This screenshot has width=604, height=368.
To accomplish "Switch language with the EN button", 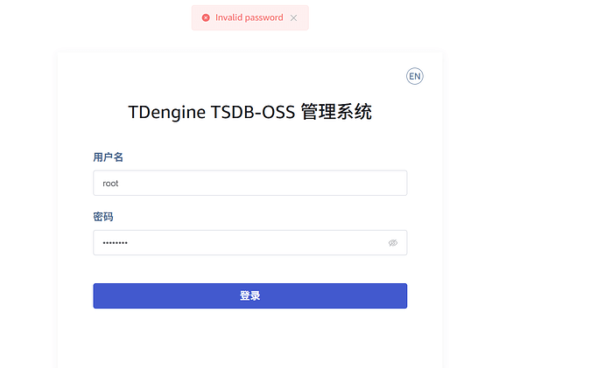I will pos(415,76).
